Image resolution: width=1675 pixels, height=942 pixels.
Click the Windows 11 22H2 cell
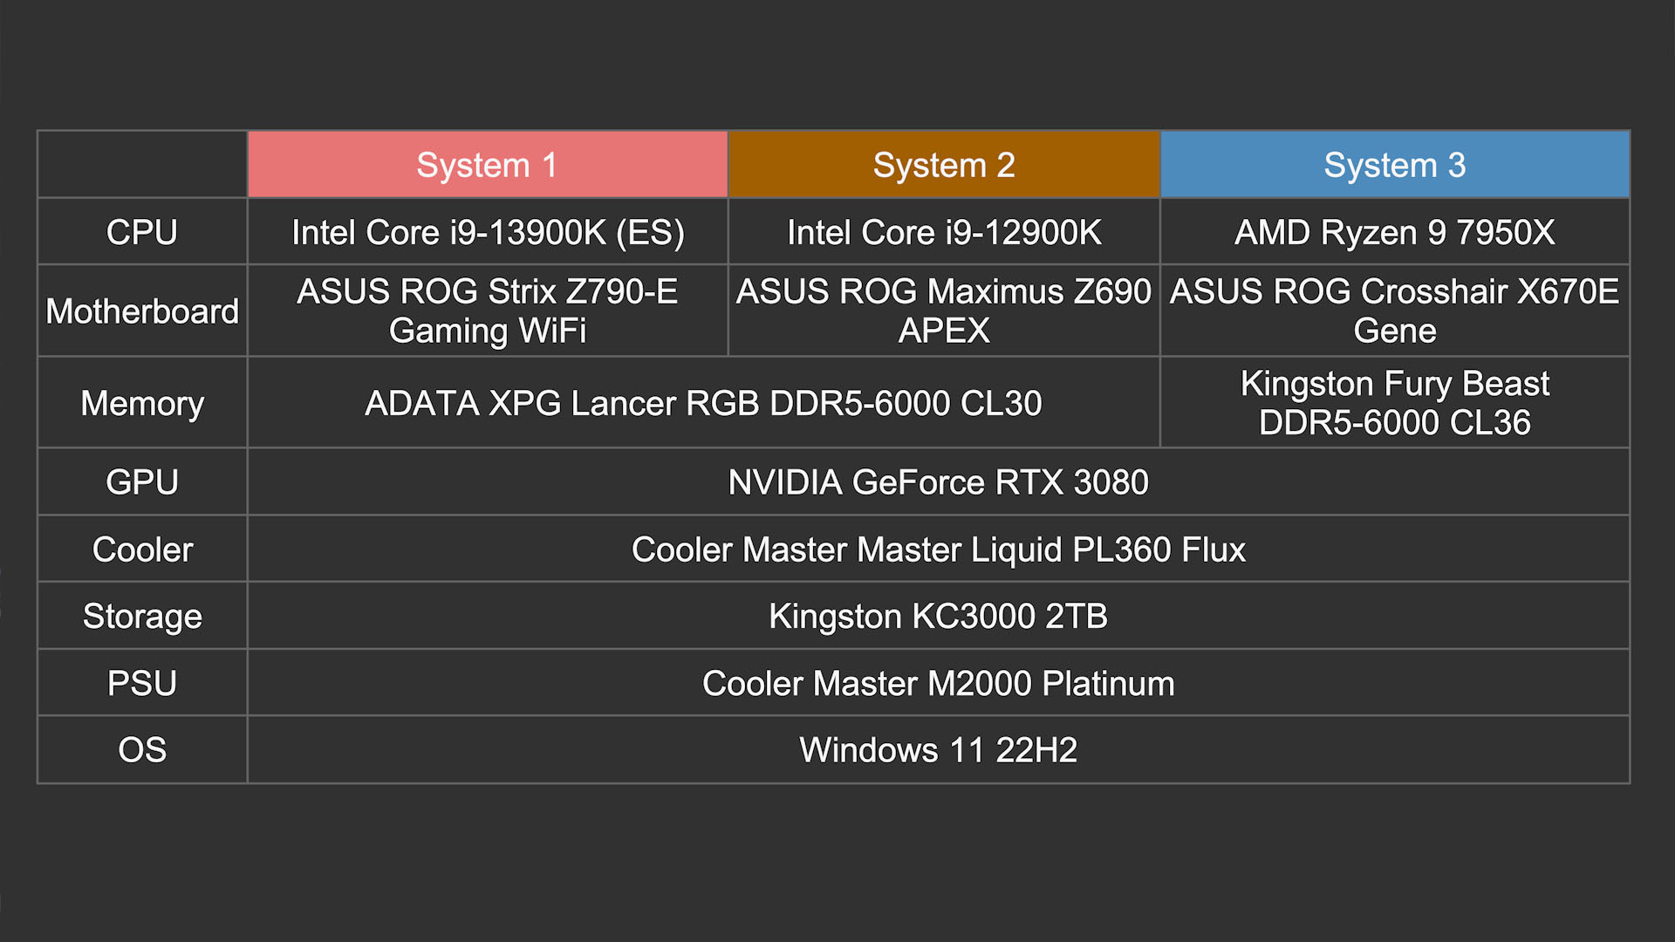point(938,750)
